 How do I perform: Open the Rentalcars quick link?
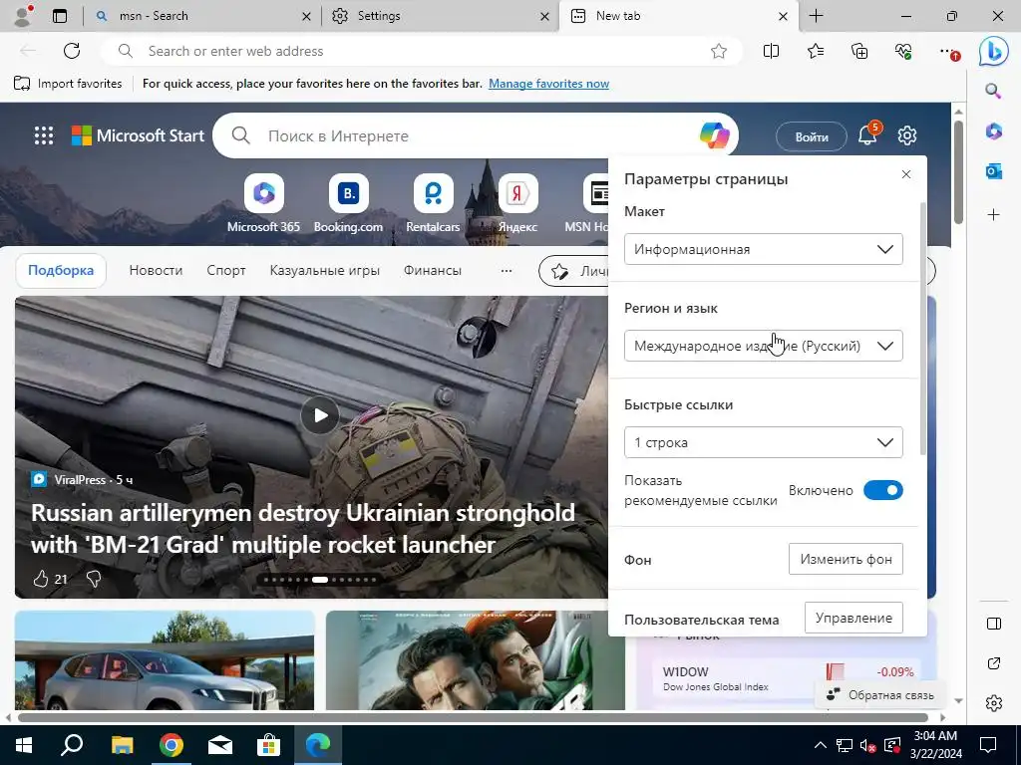[x=433, y=203]
